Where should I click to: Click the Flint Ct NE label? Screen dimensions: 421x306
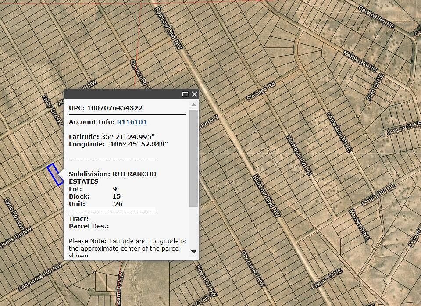coord(375,88)
